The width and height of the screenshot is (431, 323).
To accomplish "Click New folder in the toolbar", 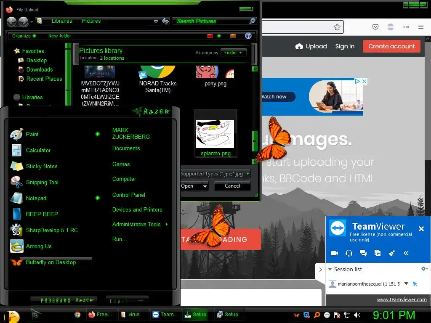I will pos(60,36).
